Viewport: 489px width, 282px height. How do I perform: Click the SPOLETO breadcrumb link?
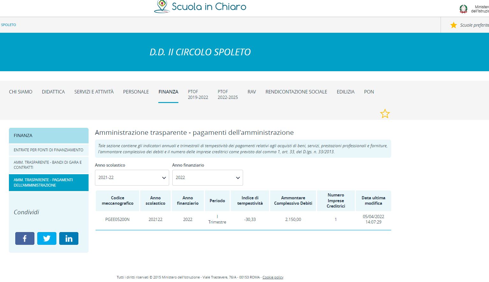9,25
